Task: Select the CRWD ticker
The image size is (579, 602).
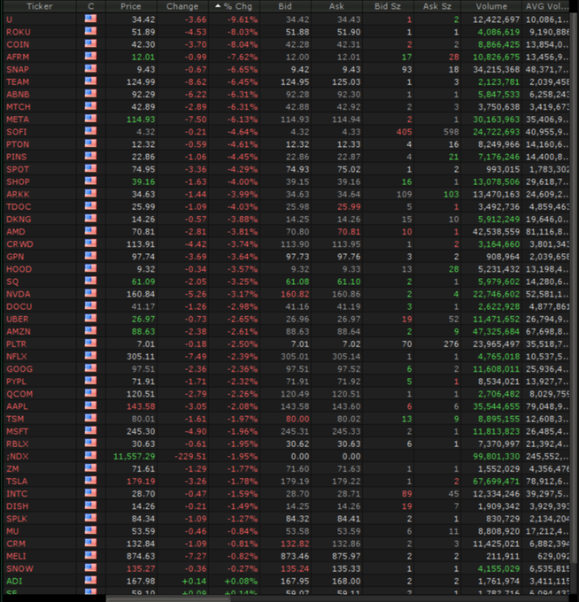Action: [19, 244]
